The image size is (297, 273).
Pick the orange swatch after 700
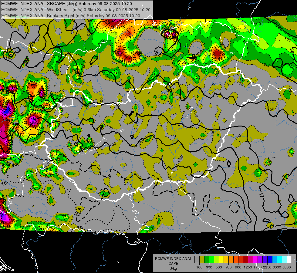[231, 259]
